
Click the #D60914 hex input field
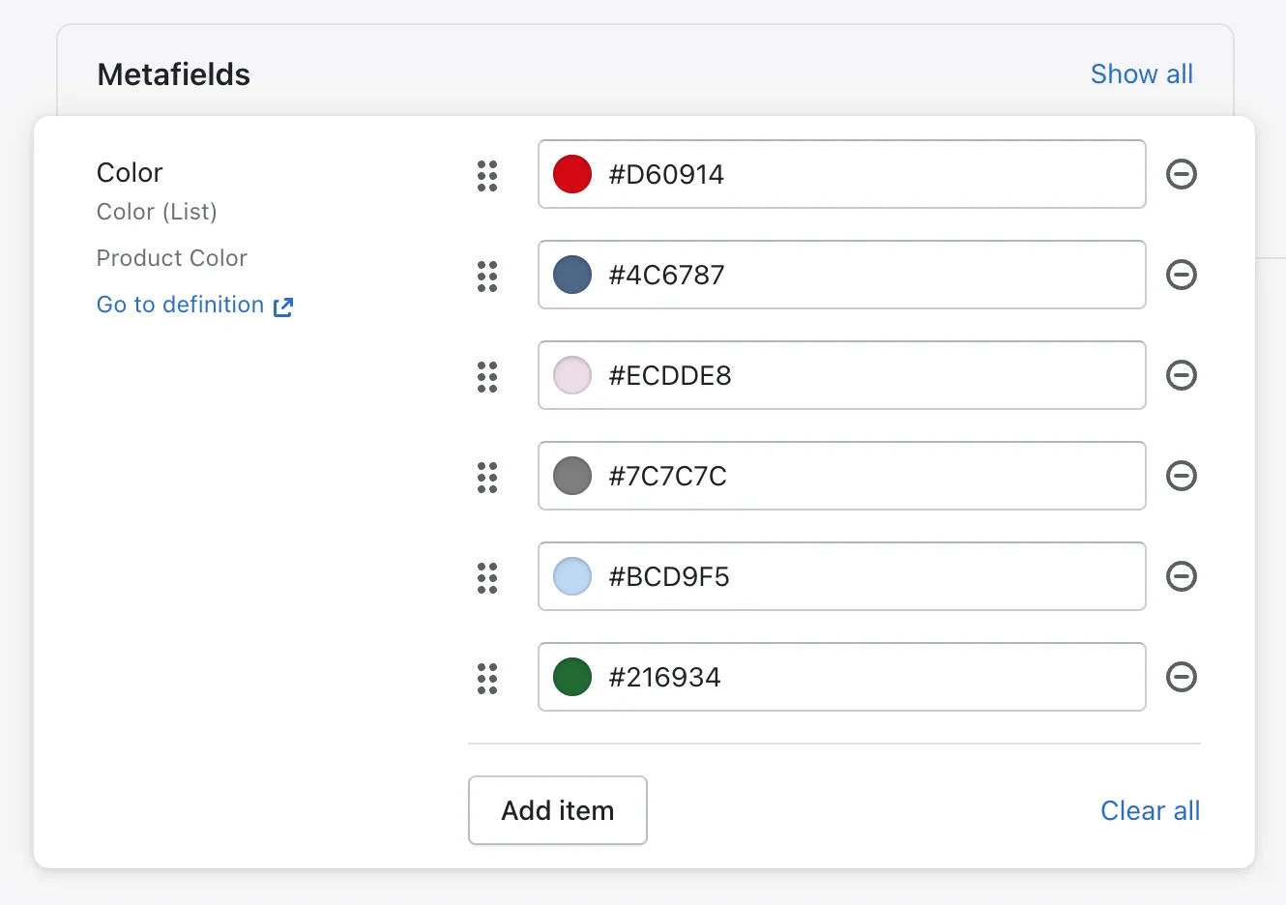pyautogui.click(x=842, y=174)
